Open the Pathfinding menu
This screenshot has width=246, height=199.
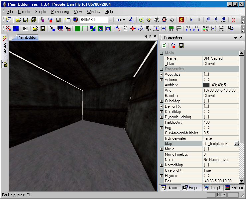tap(60, 12)
